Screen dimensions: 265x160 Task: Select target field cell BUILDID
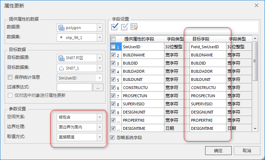[208, 63]
